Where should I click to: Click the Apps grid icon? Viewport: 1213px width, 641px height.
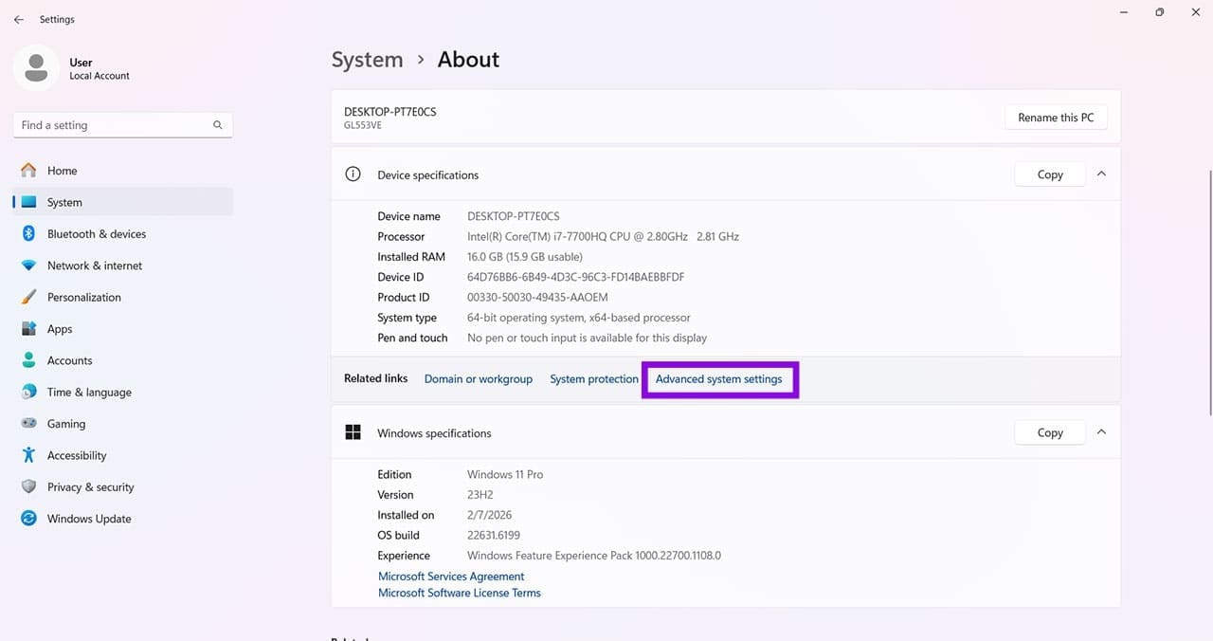coord(28,329)
